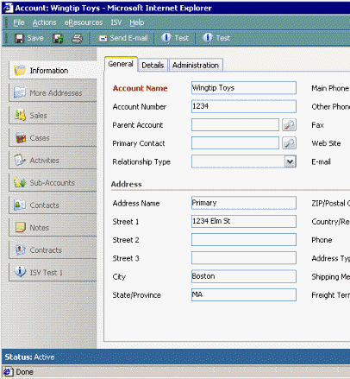This screenshot has width=350, height=379.
Task: Click the Primary Contact field
Action: (x=235, y=143)
